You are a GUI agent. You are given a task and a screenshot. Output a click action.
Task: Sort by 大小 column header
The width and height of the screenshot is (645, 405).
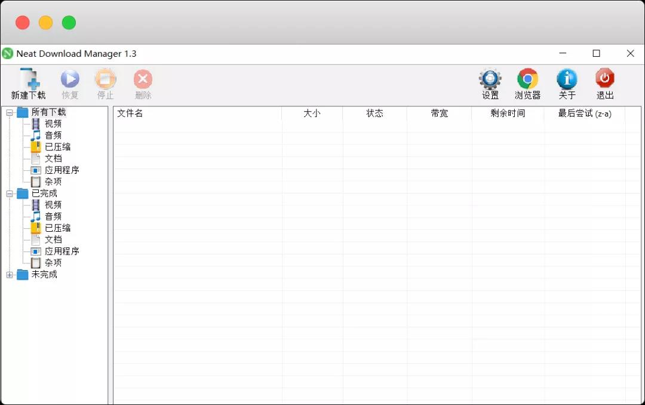point(312,113)
